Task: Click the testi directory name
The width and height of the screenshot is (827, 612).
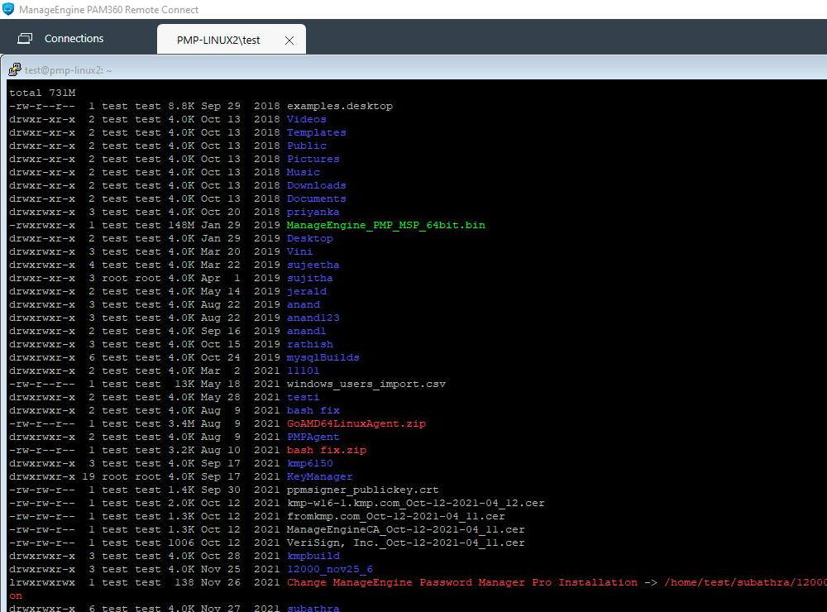Action: point(304,397)
